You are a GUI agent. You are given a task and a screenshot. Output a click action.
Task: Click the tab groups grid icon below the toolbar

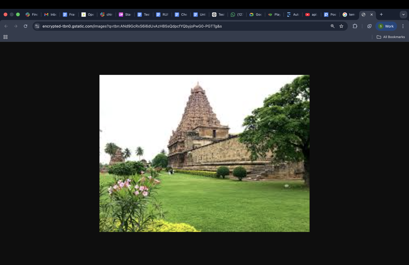5,37
